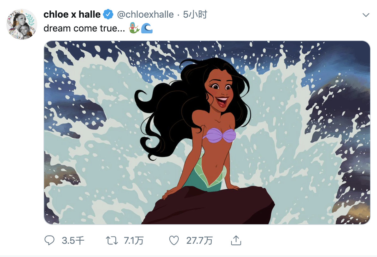Click the 7.1万 retweet count
The image size is (377, 257).
[134, 241]
